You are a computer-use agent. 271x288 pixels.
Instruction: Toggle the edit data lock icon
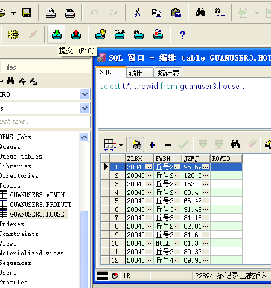[x=136, y=145]
